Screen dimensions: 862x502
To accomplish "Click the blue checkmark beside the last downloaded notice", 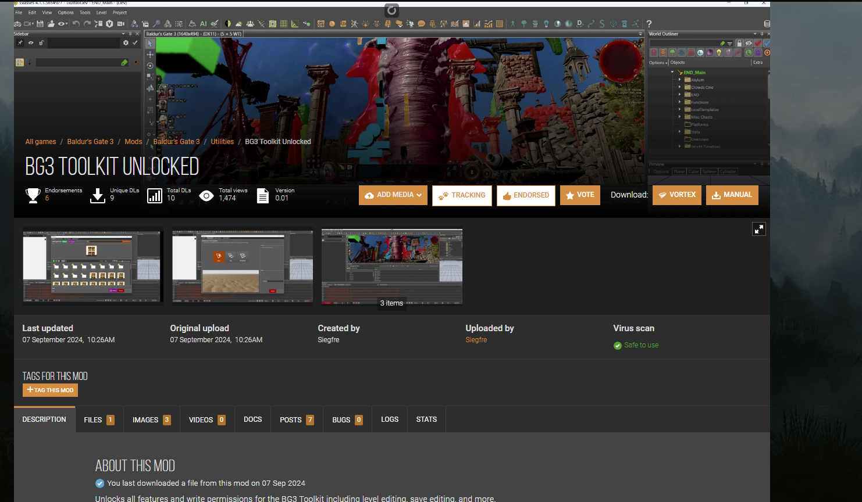I will (100, 483).
